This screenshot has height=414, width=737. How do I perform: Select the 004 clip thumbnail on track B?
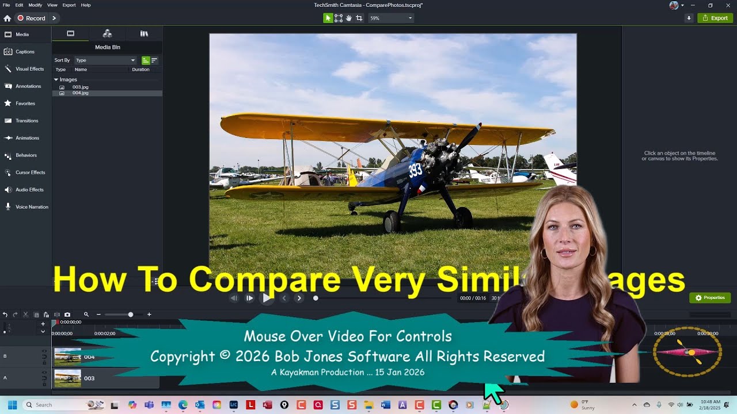(x=67, y=356)
